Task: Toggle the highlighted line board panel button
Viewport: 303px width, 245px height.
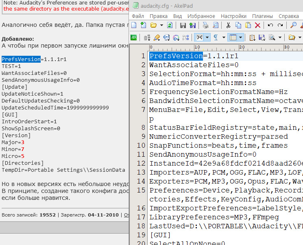Action: pyautogui.click(x=233, y=37)
